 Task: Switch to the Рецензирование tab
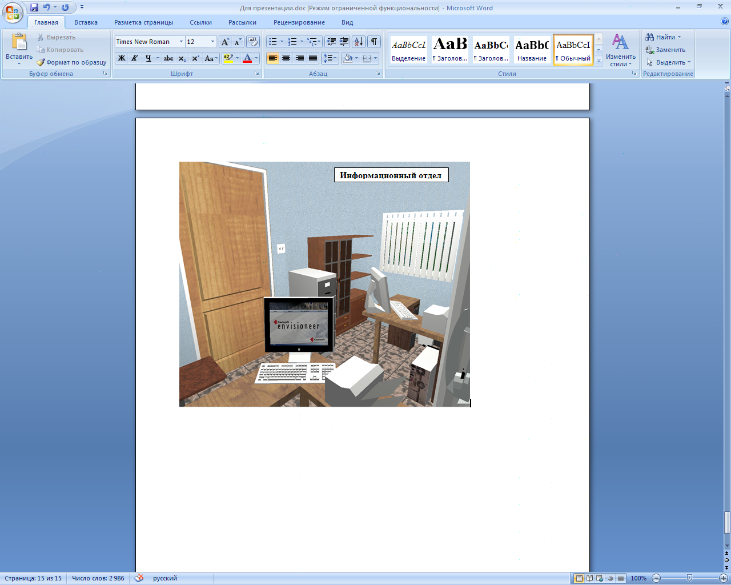pyautogui.click(x=299, y=22)
